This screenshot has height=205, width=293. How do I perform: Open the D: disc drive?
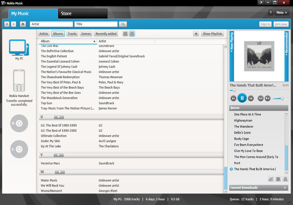(19, 123)
